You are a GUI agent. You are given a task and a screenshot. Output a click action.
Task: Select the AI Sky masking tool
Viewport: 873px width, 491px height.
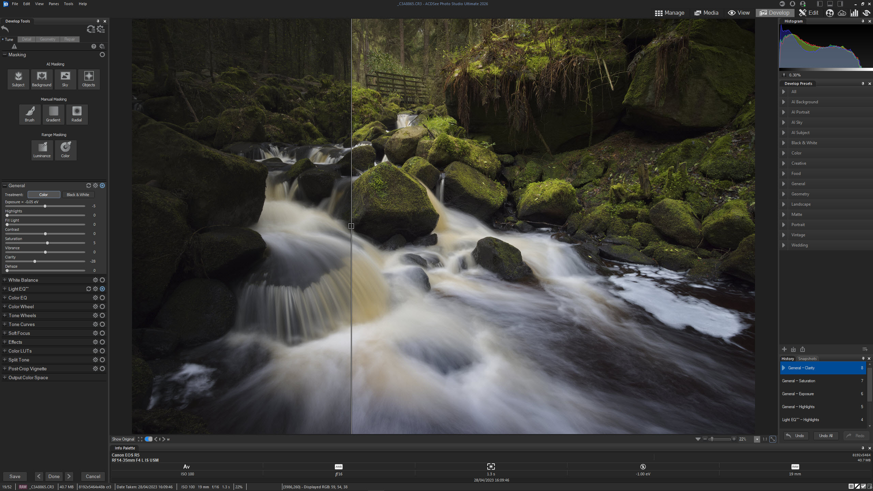[x=65, y=79]
